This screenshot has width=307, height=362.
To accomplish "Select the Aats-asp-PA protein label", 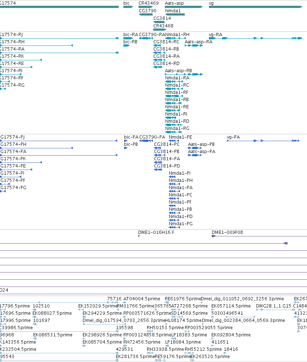I will (202, 152).
